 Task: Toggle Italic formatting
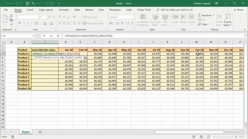point(24,23)
